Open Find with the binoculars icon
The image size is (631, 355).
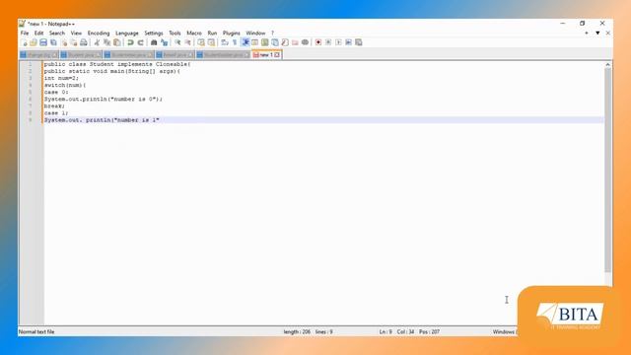pyautogui.click(x=154, y=42)
